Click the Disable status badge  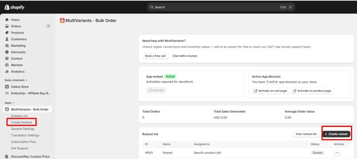pyautogui.click(x=317, y=153)
